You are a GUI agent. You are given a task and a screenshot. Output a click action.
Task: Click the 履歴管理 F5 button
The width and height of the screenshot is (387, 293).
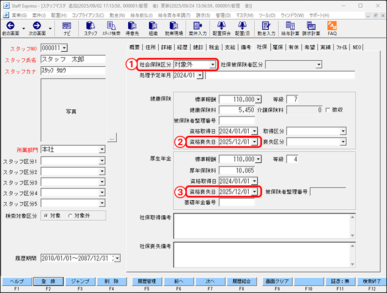coord(147,281)
